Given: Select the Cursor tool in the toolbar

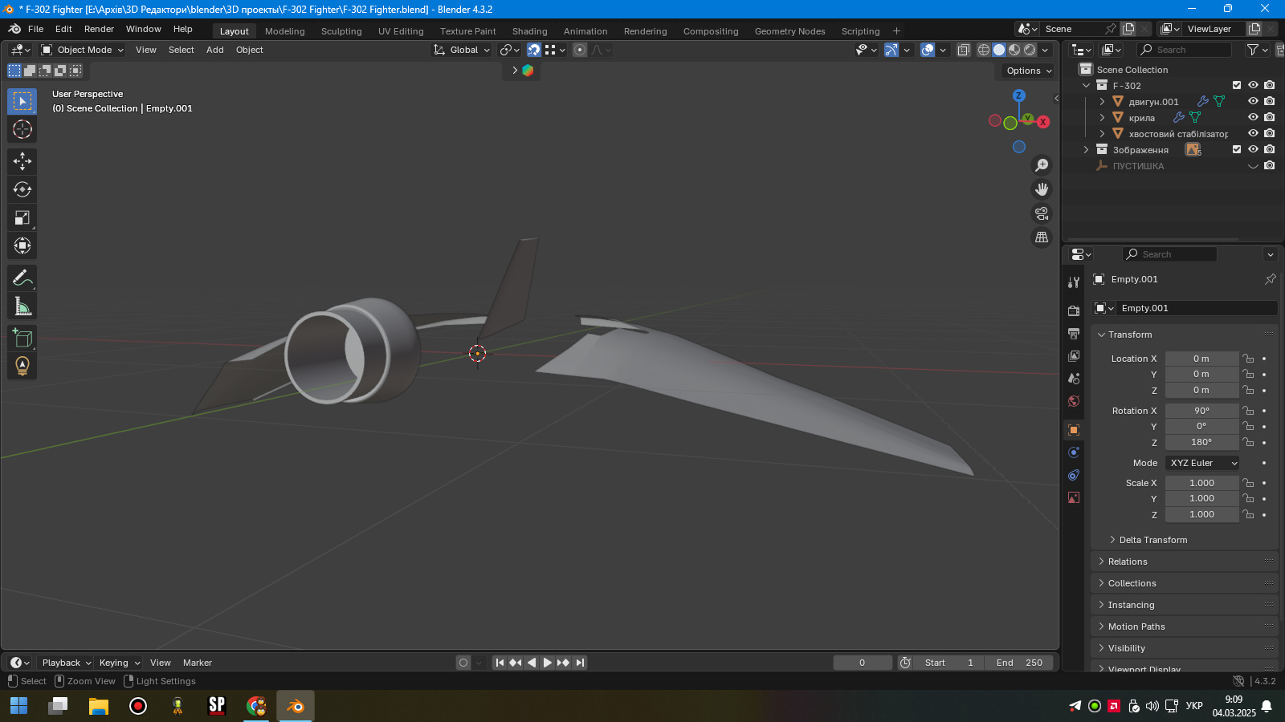Looking at the screenshot, I should [22, 129].
